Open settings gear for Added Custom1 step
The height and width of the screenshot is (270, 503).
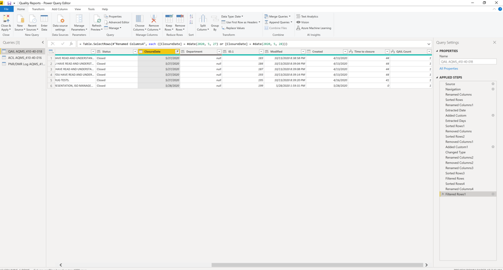(493, 147)
